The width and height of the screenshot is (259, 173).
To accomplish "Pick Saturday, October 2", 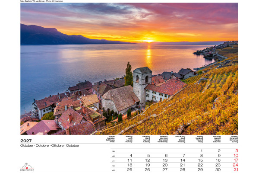I will click(219, 151).
